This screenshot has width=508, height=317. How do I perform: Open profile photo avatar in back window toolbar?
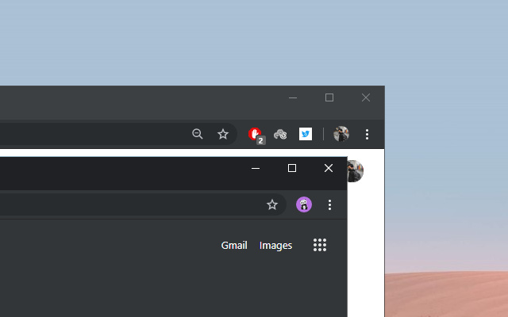pyautogui.click(x=341, y=134)
